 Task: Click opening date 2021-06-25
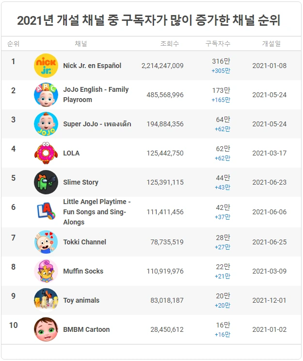(x=270, y=242)
